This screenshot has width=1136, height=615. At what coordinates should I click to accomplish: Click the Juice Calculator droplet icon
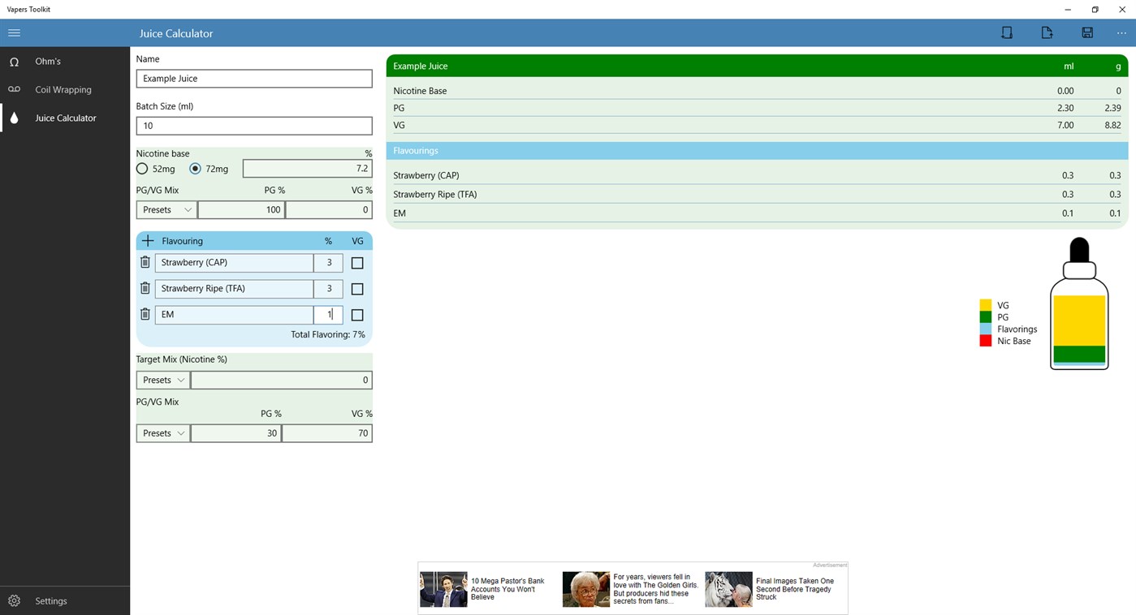tap(15, 118)
